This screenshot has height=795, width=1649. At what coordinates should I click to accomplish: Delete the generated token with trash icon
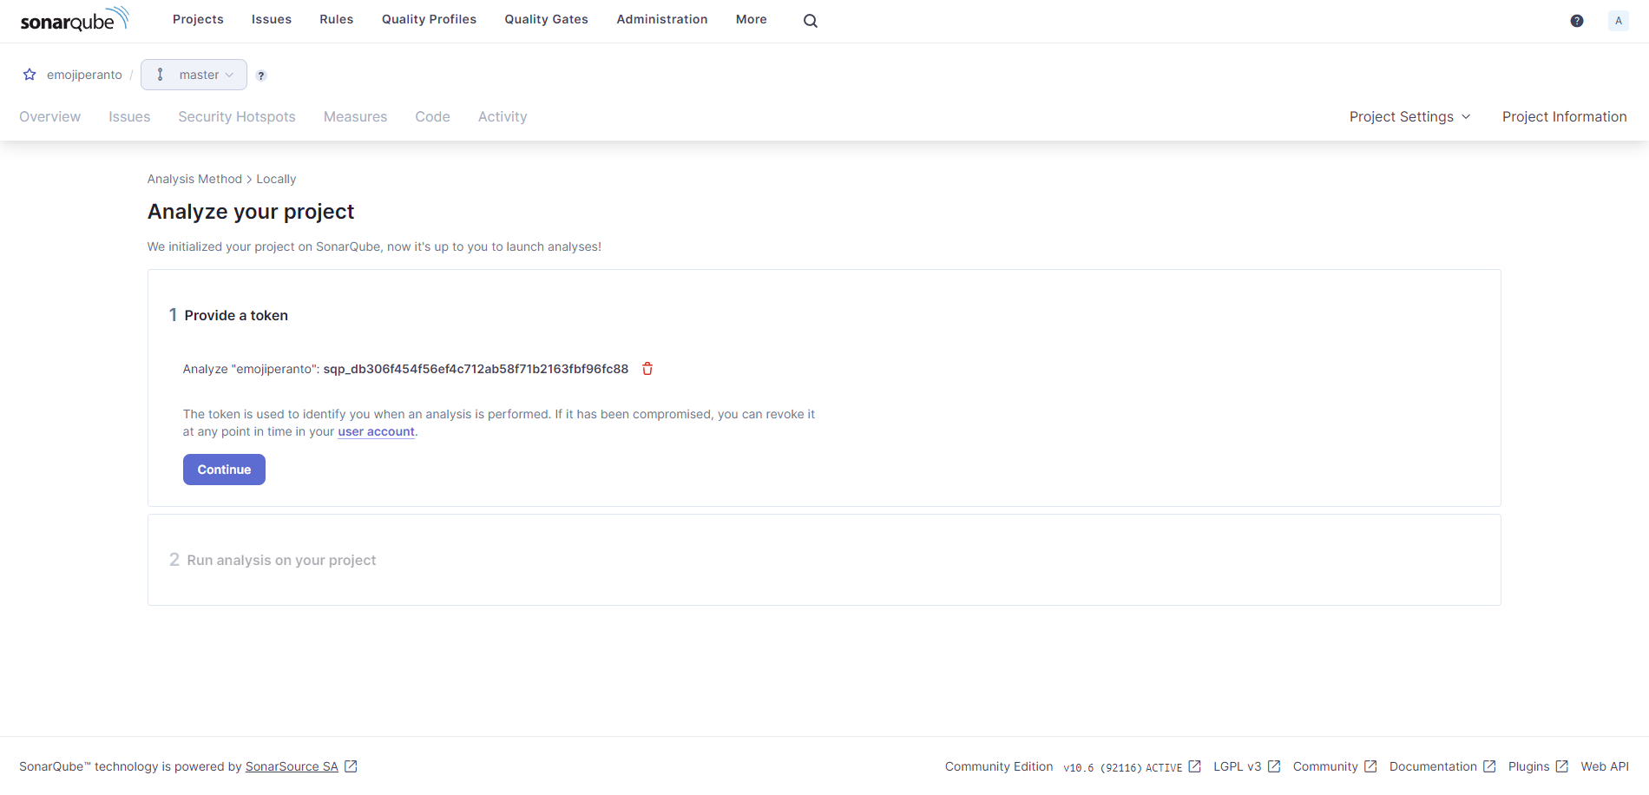pos(647,369)
